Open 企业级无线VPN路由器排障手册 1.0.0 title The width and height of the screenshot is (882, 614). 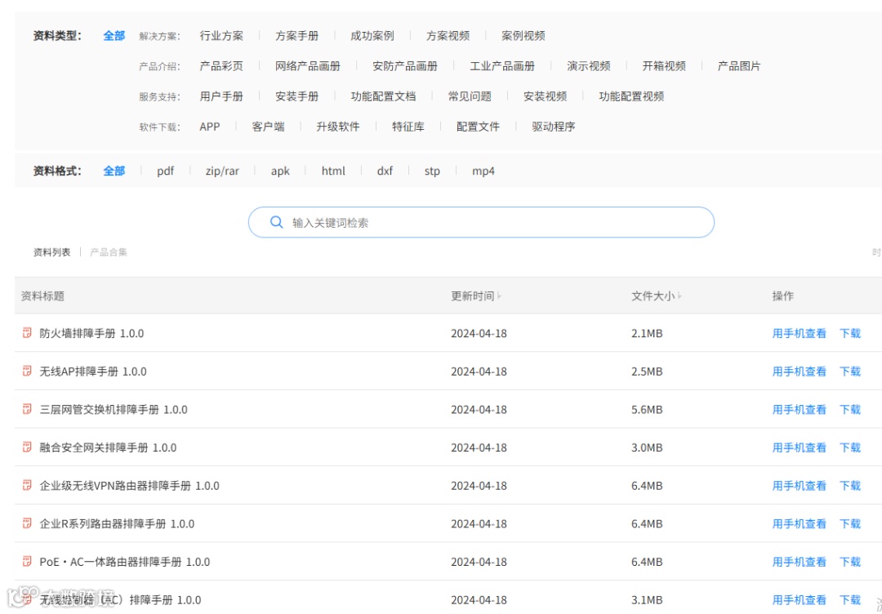(129, 486)
